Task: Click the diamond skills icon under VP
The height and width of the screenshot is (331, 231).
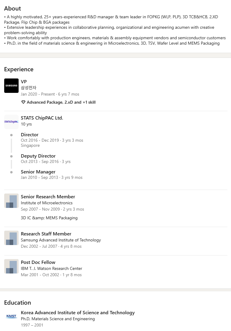Action: (x=23, y=102)
